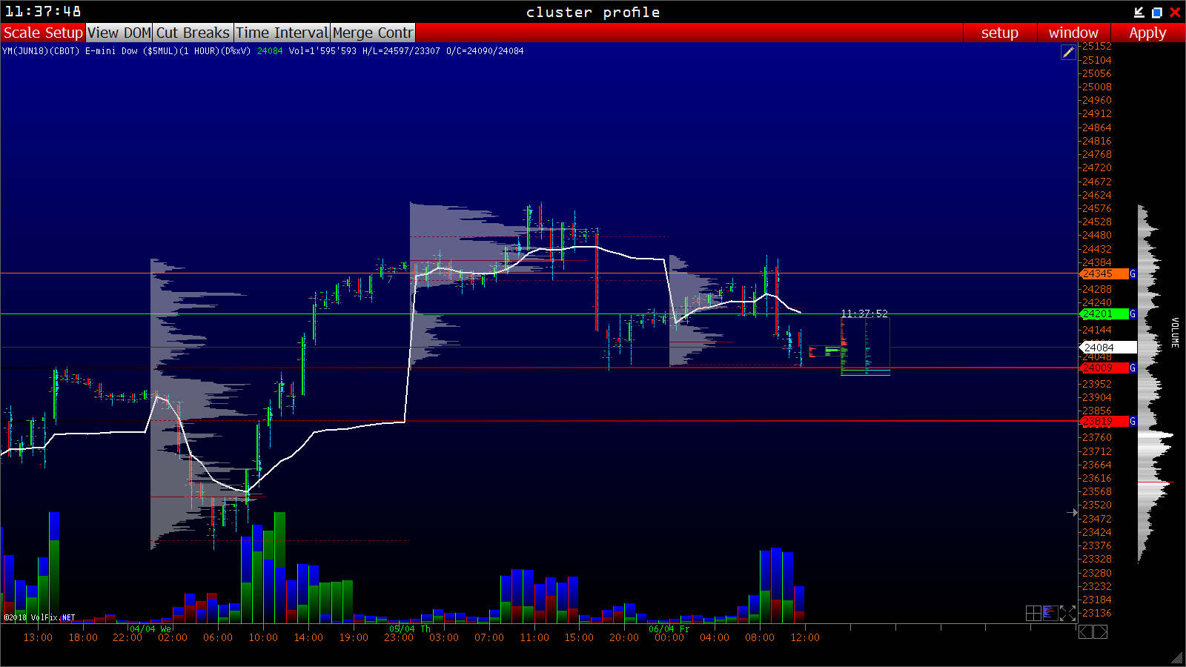Click the 25152 price scale value
Screen dimensions: 1186x667
coord(1097,47)
